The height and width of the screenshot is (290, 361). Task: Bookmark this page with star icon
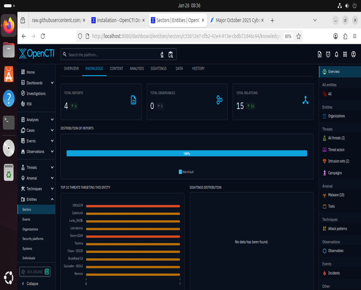click(299, 36)
